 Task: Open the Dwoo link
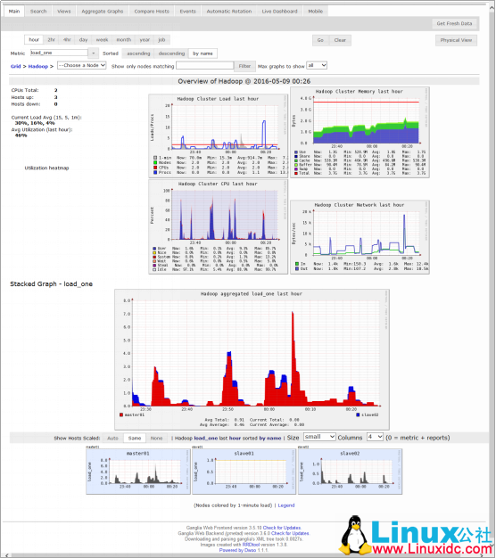[x=251, y=550]
